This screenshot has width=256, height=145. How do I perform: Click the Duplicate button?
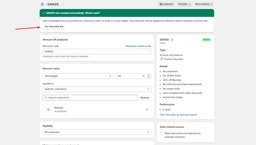tap(166, 4)
